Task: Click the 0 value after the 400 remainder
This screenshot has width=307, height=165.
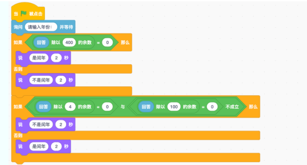Action: (107, 42)
